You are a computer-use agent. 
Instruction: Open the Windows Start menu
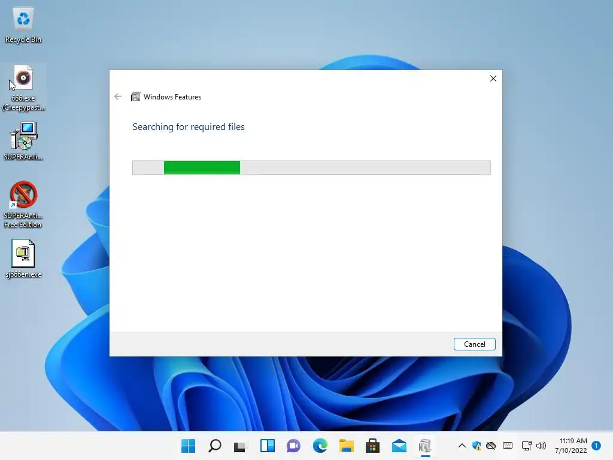click(x=188, y=446)
